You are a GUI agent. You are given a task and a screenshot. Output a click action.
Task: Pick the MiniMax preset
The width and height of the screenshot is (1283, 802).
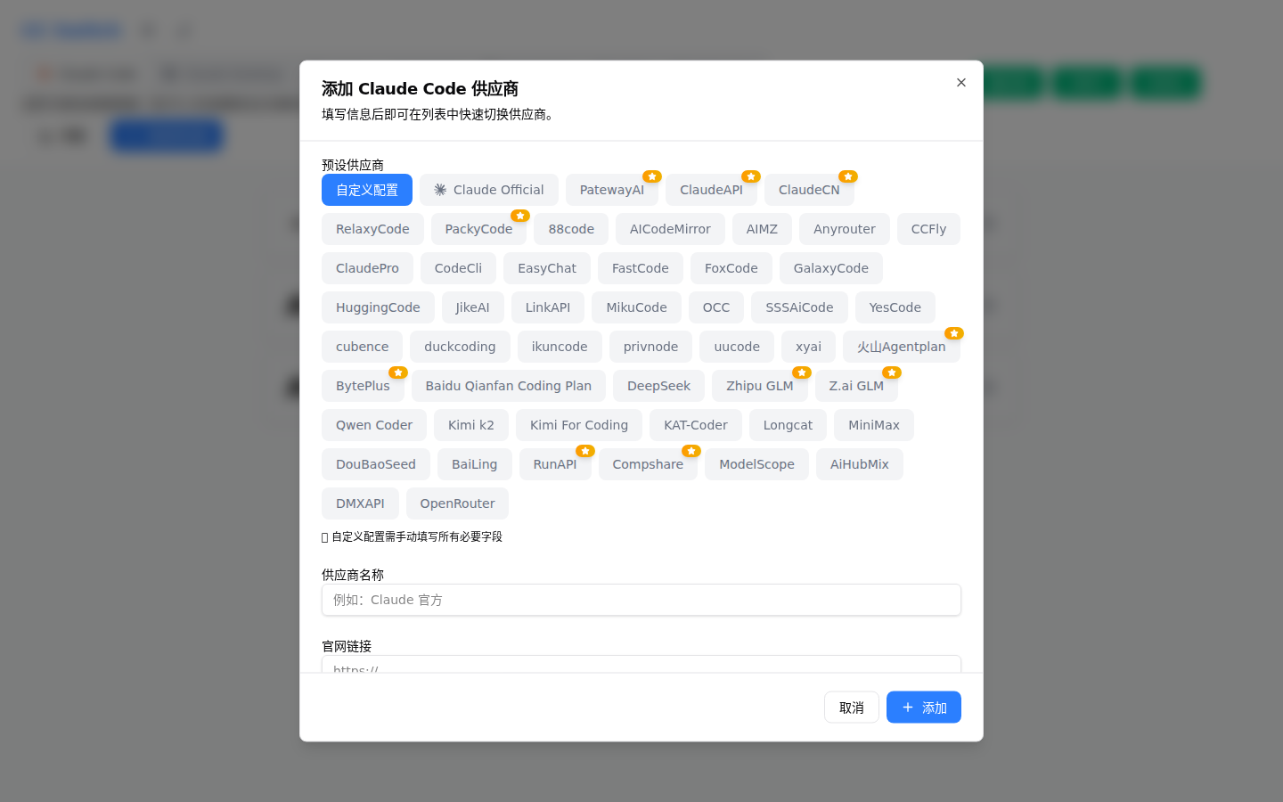[874, 425]
